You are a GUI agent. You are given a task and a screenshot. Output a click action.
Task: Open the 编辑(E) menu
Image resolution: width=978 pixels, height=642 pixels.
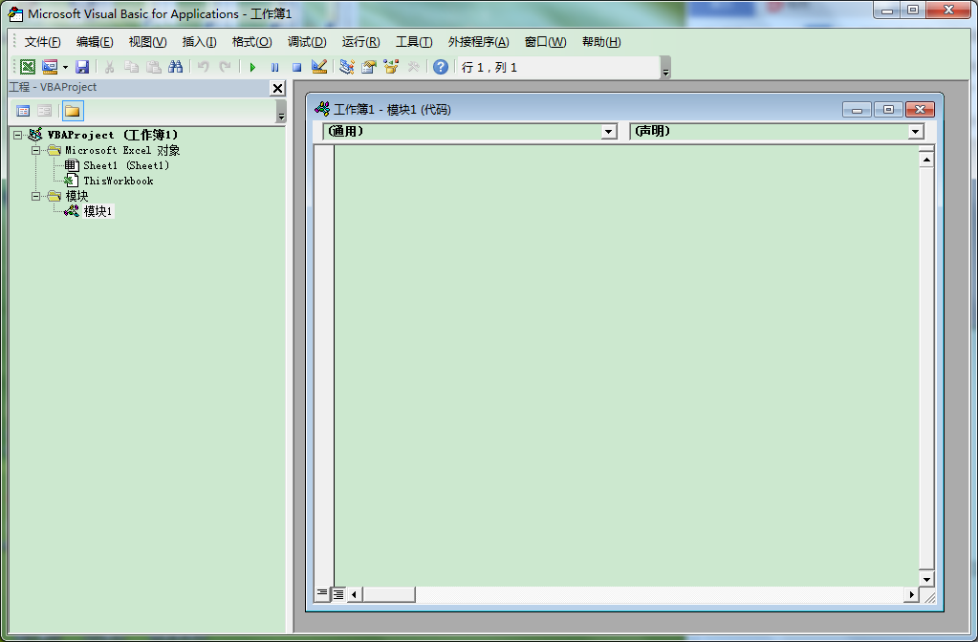pyautogui.click(x=95, y=42)
